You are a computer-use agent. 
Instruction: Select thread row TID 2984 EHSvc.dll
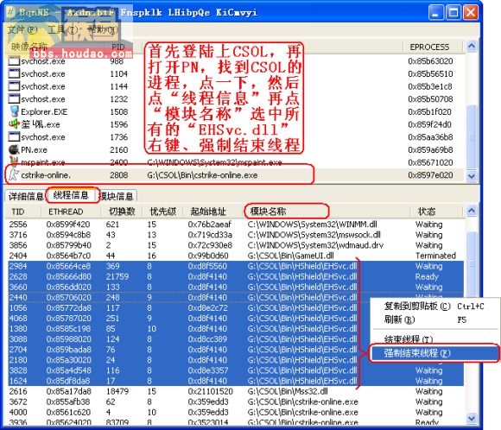(235, 266)
